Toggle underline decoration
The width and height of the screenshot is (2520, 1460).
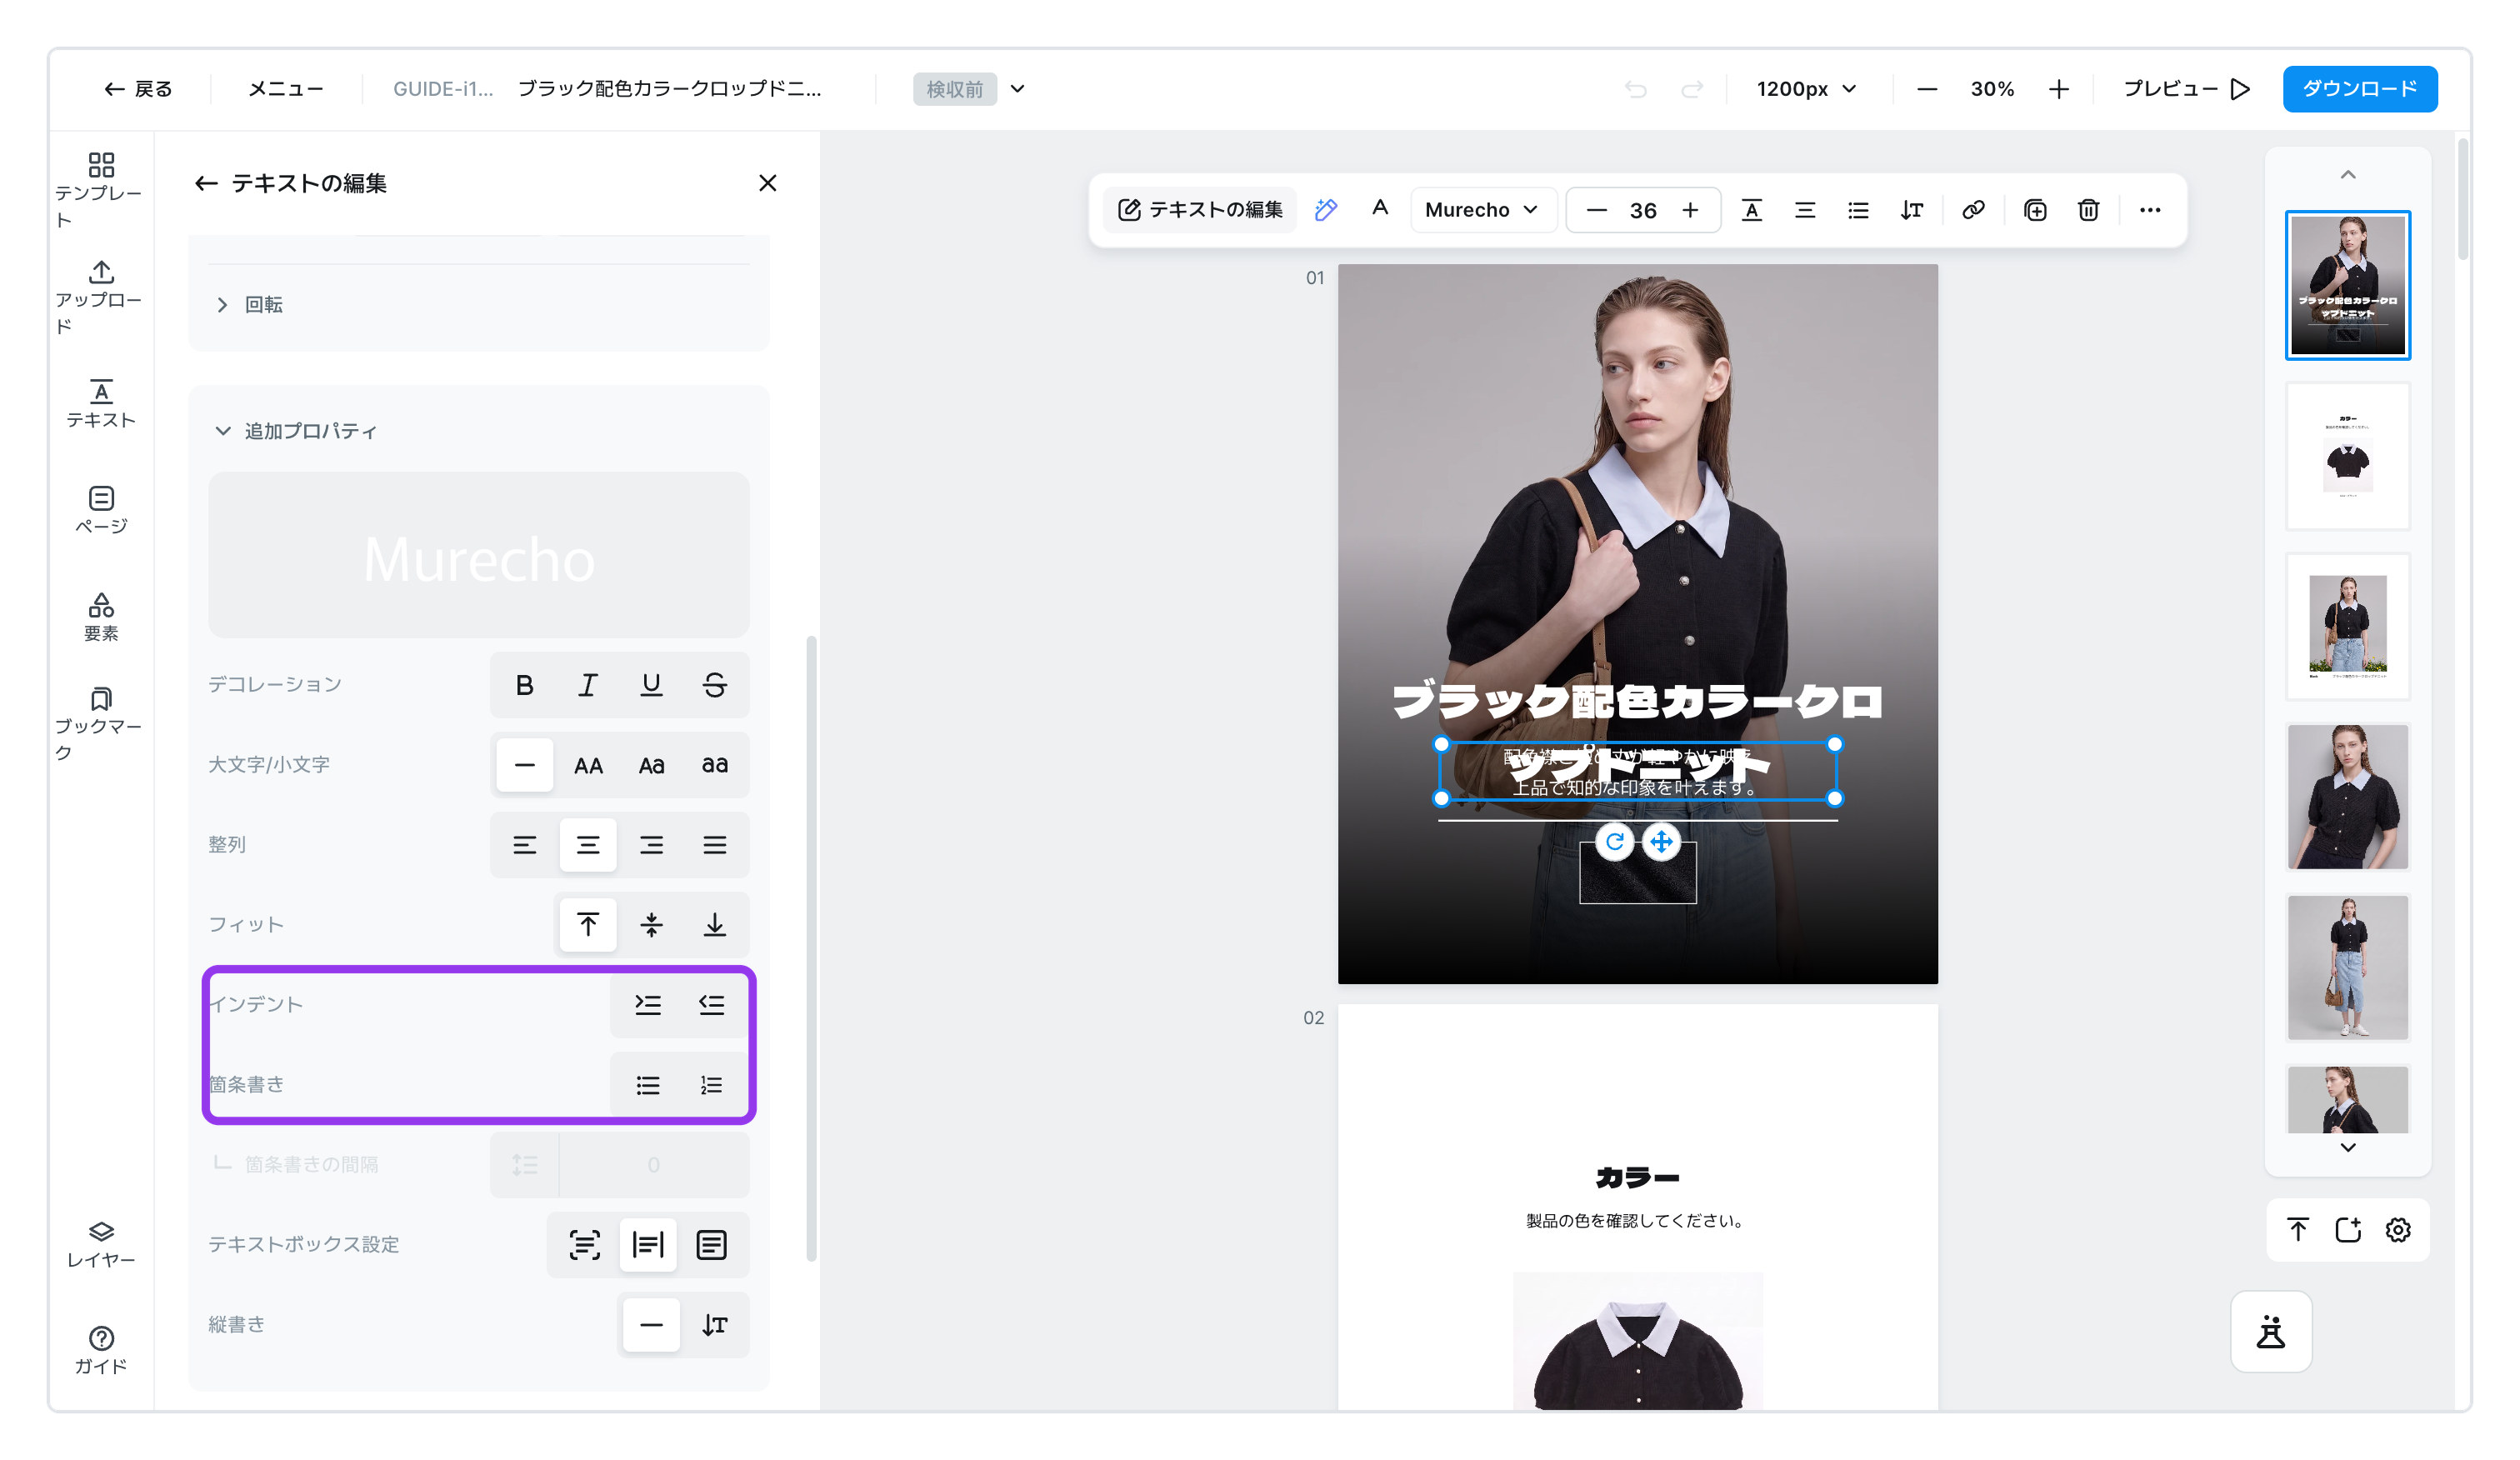pyautogui.click(x=651, y=685)
